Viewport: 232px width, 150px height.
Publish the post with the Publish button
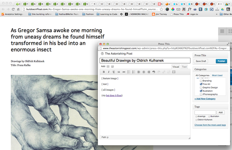click(x=221, y=61)
